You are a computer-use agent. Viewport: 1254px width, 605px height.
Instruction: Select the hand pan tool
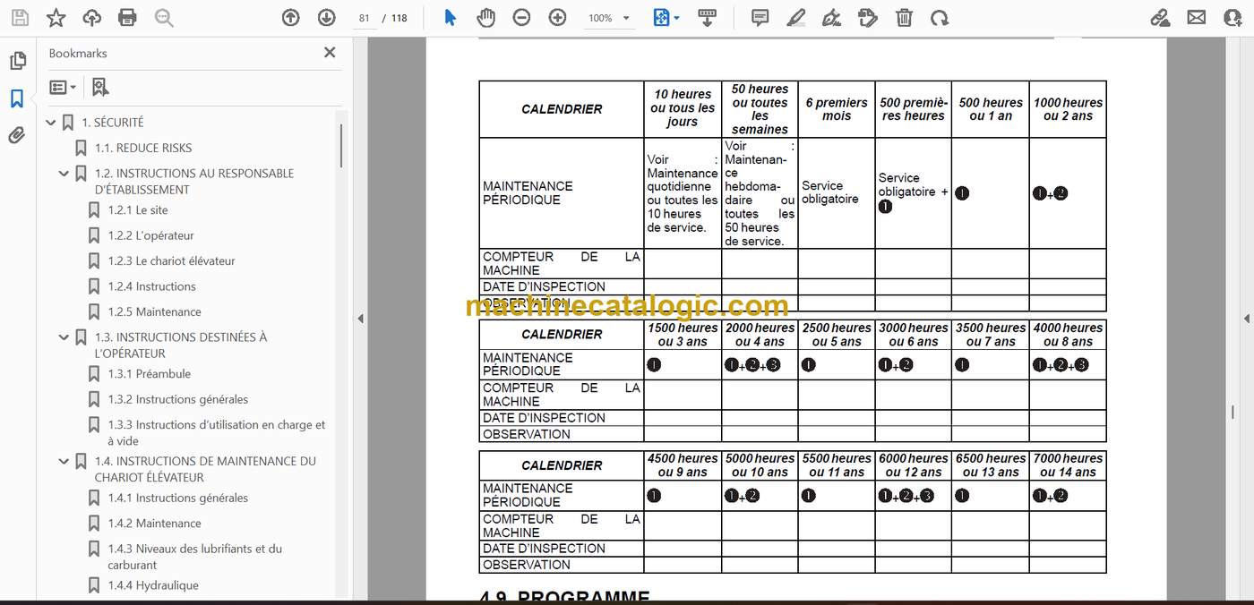(485, 17)
